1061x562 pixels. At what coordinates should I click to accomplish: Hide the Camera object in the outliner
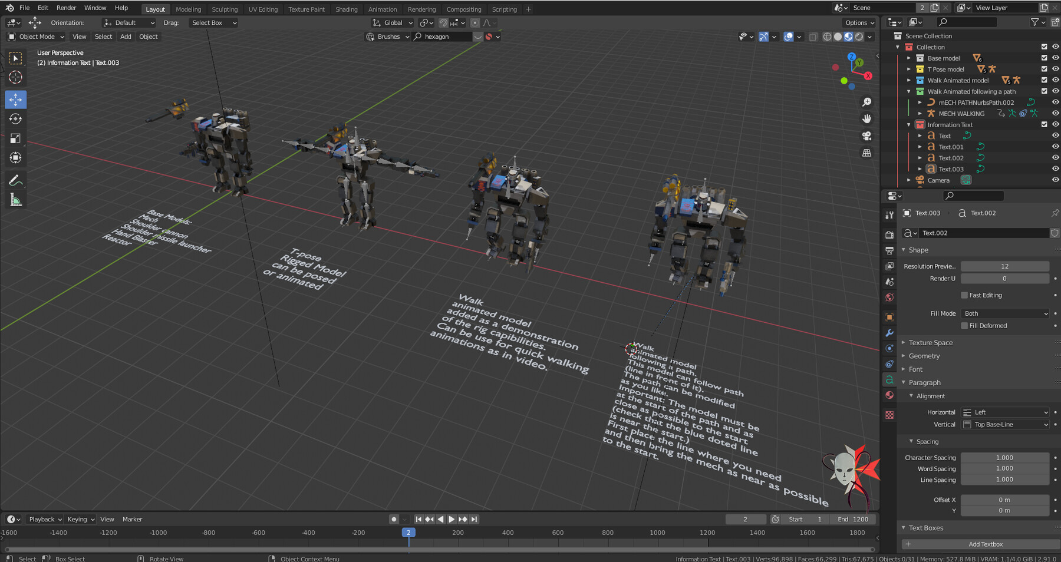pyautogui.click(x=1055, y=180)
